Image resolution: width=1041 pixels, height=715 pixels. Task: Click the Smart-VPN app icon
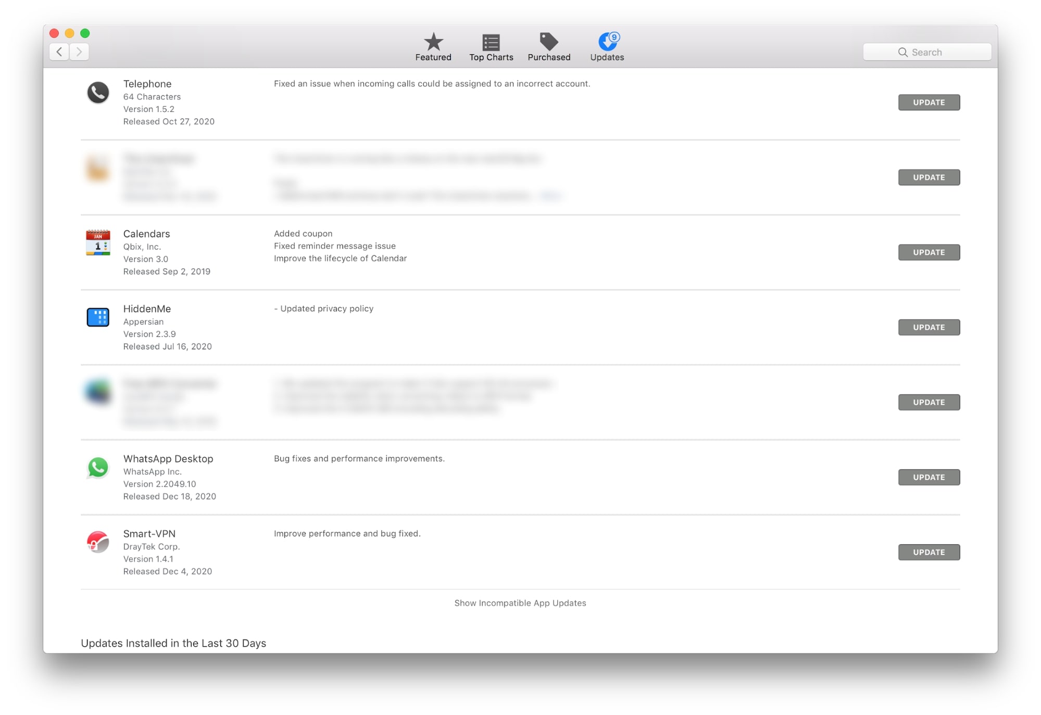[98, 542]
